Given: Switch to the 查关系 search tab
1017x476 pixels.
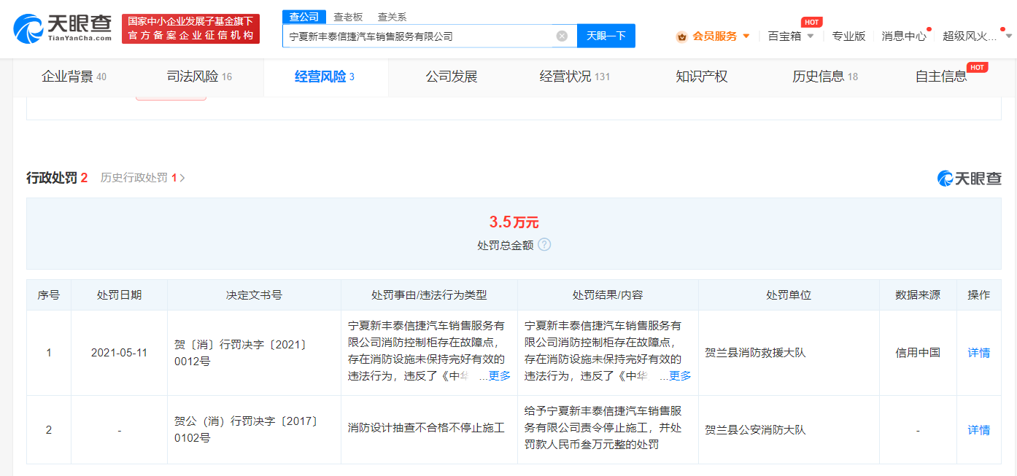Looking at the screenshot, I should coord(392,17).
